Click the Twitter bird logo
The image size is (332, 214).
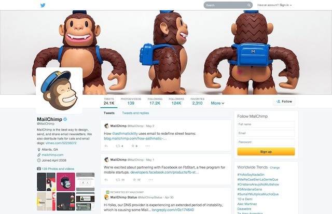click(x=43, y=5)
